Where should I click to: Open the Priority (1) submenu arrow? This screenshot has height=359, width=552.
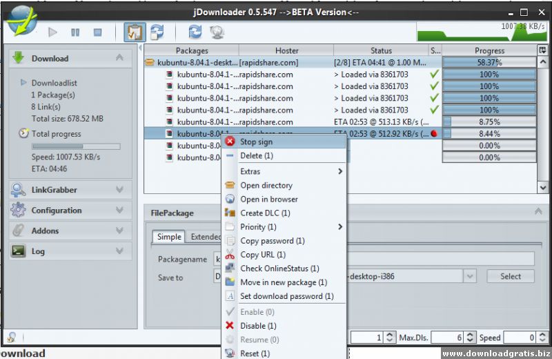tap(340, 227)
